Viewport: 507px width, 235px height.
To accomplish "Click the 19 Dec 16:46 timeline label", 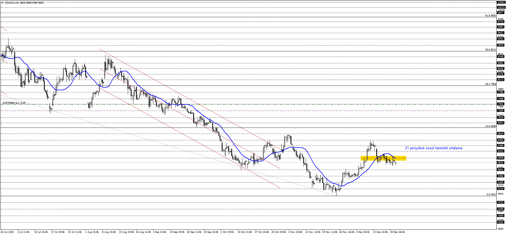I will click(x=397, y=232).
